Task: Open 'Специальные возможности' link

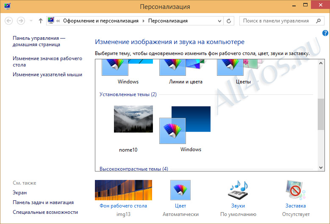Action: [x=45, y=212]
